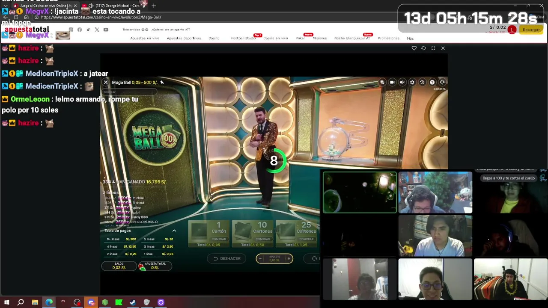Open the Poker menu item
This screenshot has width=548, height=308.
point(300,38)
